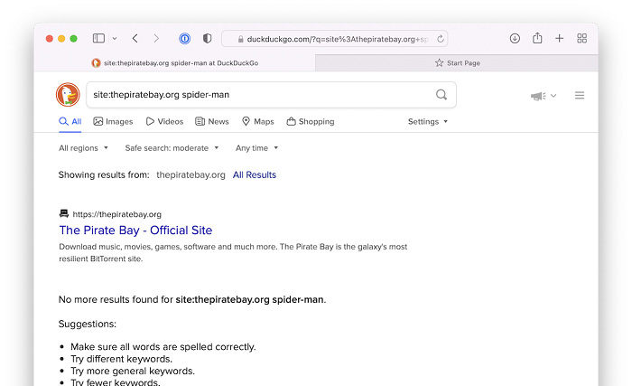Screen dimensions: 632x386
Task: Open the All regions dropdown
Action: pyautogui.click(x=83, y=147)
